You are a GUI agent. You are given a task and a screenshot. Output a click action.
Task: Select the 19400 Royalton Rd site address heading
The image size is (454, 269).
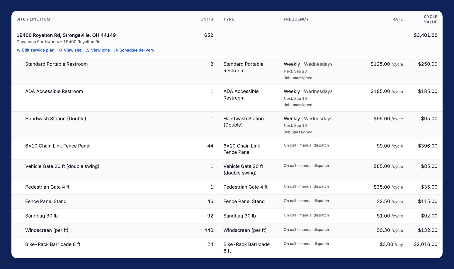click(x=66, y=35)
